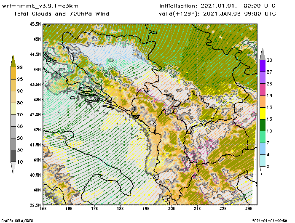295x223 pixels.
Task: Select the yellow 15 wind speed swatch
Action: [x=263, y=113]
